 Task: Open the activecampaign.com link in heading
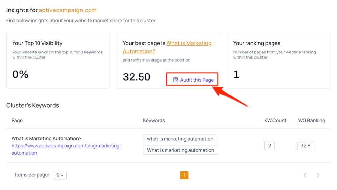click(x=67, y=10)
